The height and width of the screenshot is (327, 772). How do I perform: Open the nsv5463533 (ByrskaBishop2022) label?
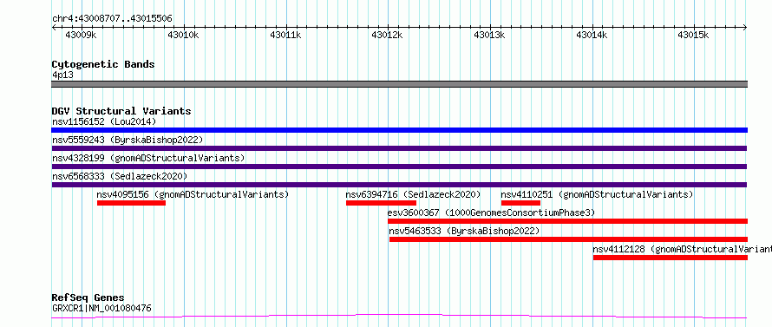pyautogui.click(x=464, y=231)
